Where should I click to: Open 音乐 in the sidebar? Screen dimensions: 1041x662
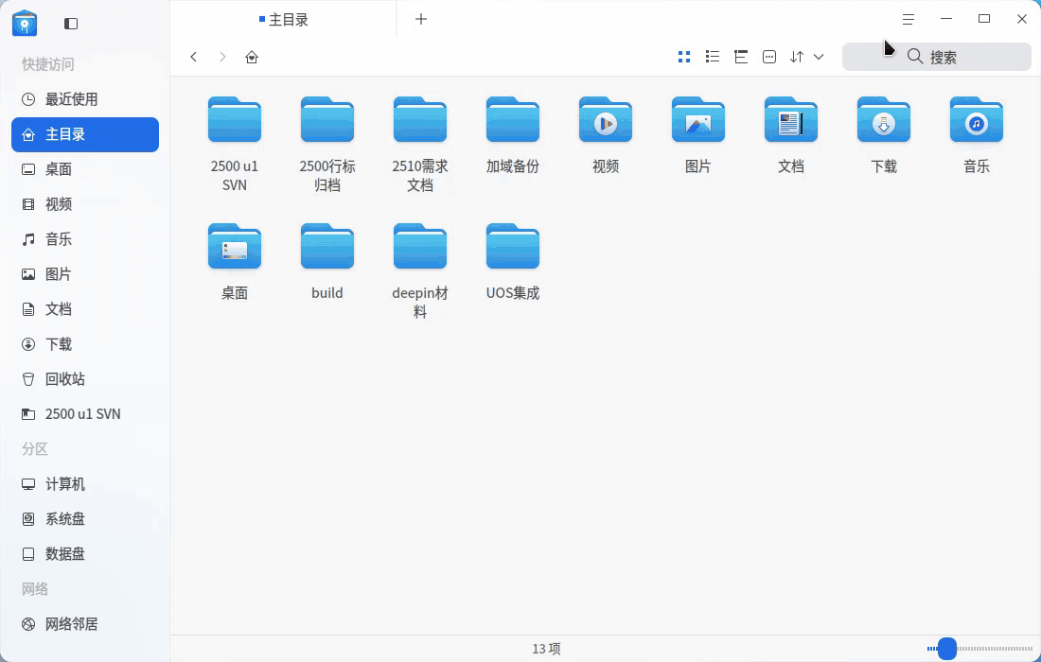(85, 239)
